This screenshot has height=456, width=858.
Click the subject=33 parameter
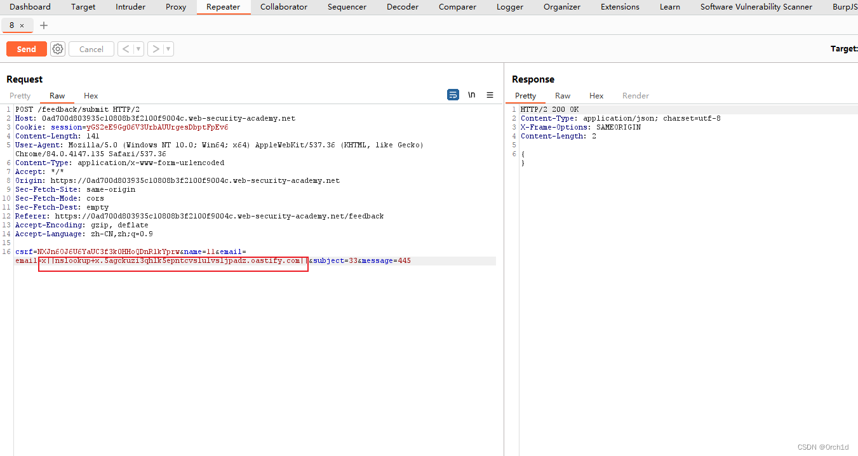[x=335, y=260]
